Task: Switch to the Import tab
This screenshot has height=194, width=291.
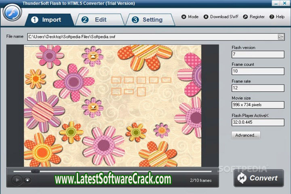Action: (x=48, y=19)
